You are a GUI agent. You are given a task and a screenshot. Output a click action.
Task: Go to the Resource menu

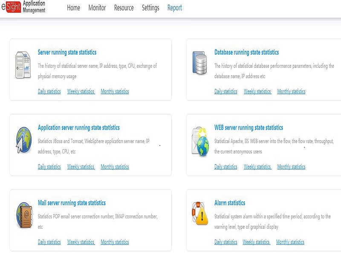coord(124,8)
